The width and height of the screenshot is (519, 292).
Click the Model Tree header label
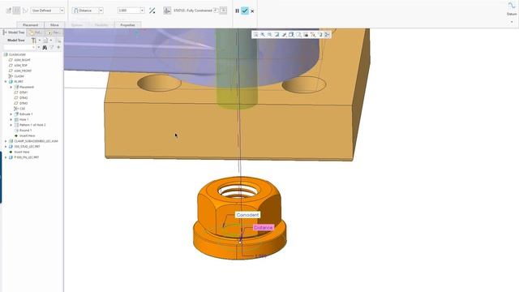[x=16, y=40]
